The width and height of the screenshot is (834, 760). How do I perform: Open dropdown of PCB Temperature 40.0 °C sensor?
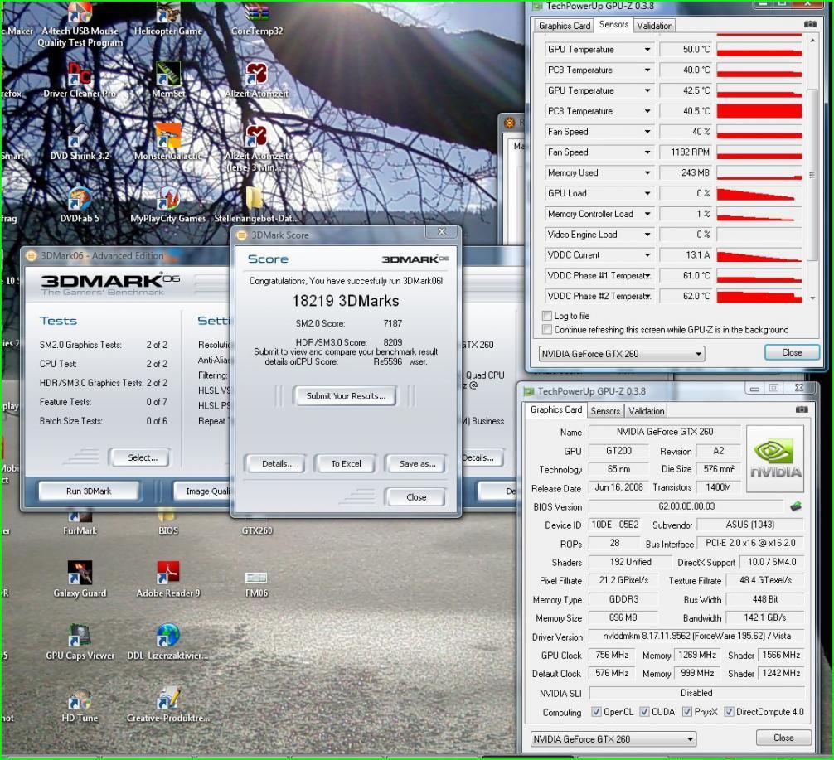coord(647,70)
